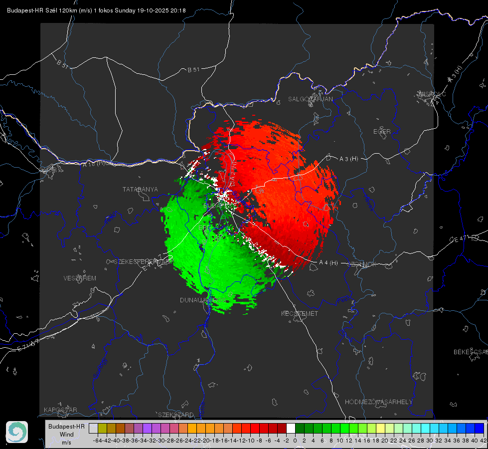Image resolution: width=488 pixels, height=449 pixels.
Task: Click the HÓDMEZŐVÁSÁRHELY city label
Action: [x=378, y=402]
